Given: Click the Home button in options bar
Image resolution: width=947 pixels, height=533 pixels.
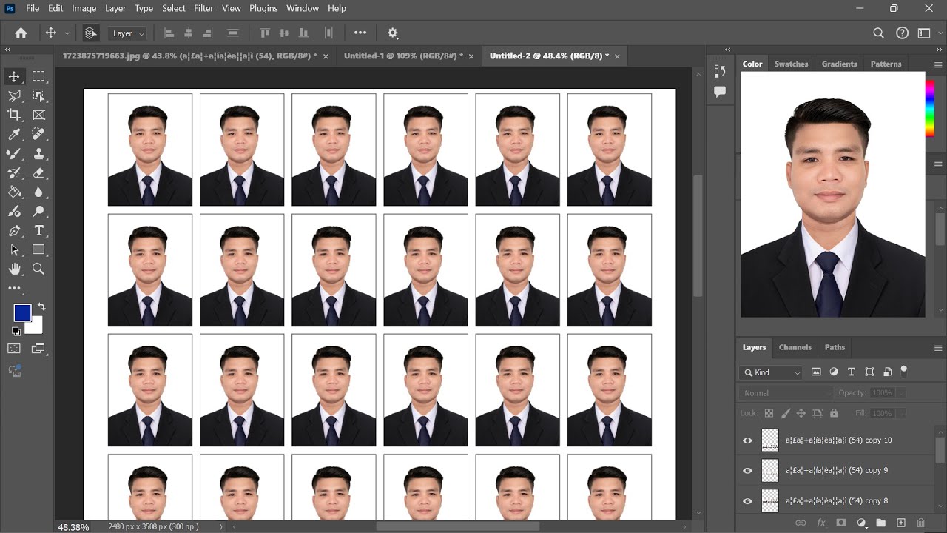Looking at the screenshot, I should tap(21, 33).
